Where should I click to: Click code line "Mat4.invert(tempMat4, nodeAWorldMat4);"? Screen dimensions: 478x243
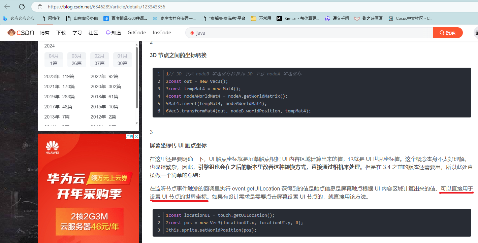click(x=216, y=103)
